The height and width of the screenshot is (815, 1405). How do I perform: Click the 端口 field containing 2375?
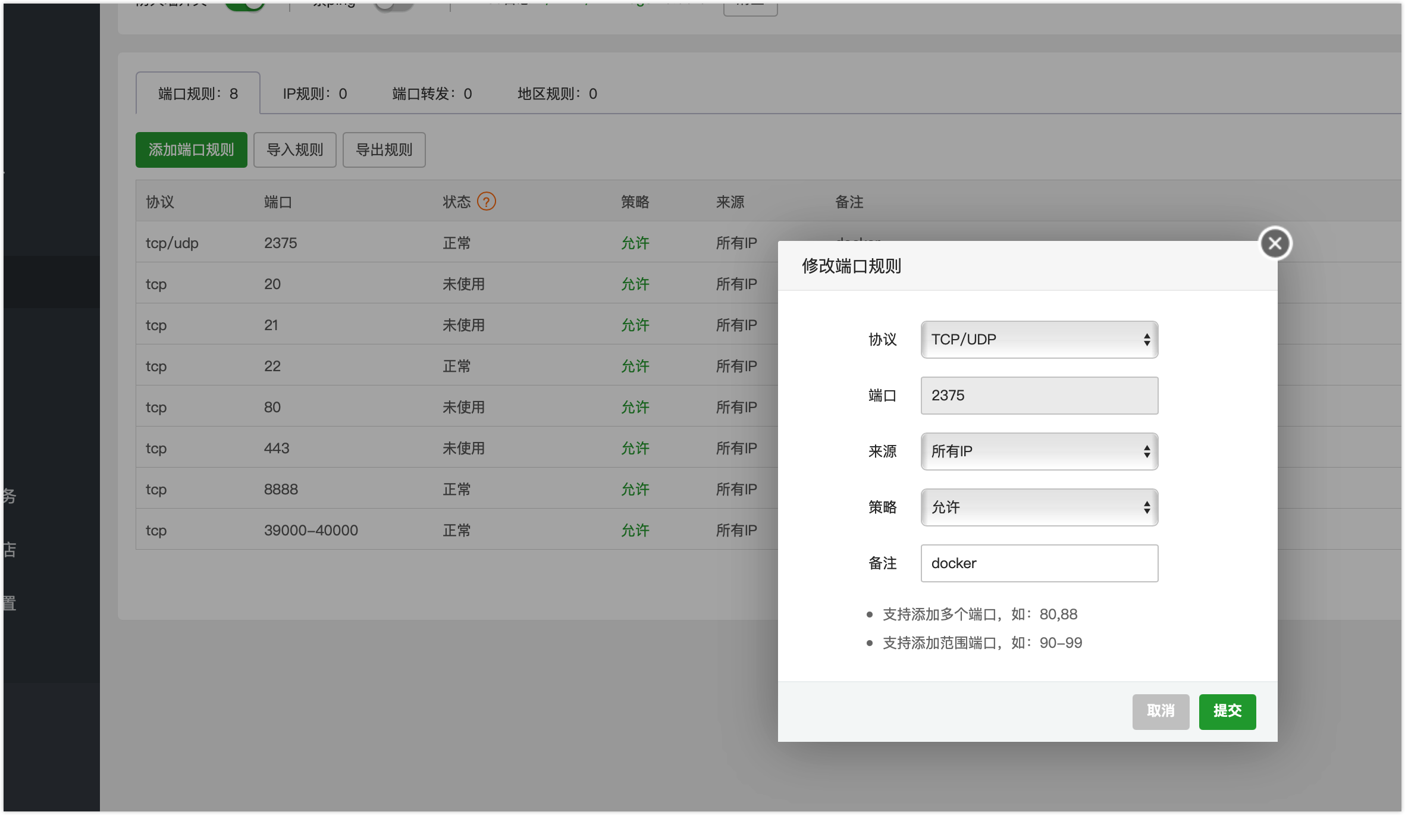coord(1039,396)
